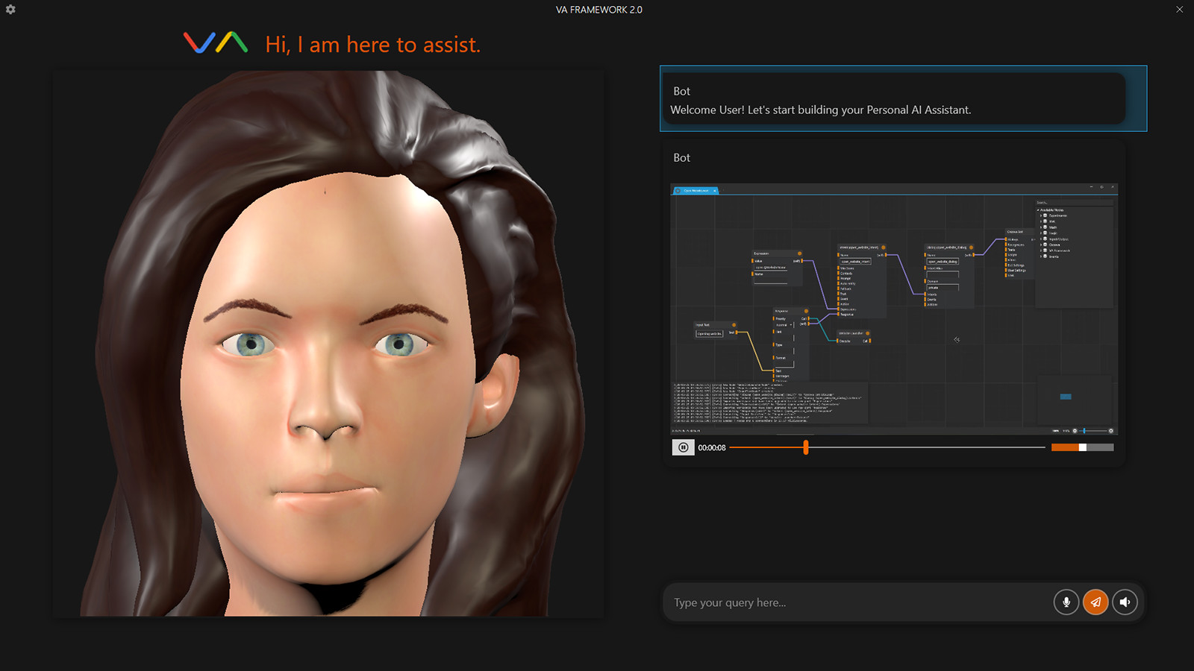Viewport: 1194px width, 671px height.
Task: Open the Normal priority dropdown in Response node
Action: pos(791,325)
